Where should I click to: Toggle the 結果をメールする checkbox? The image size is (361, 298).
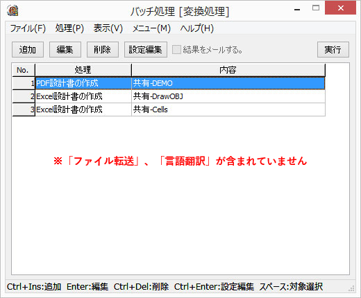click(x=176, y=49)
